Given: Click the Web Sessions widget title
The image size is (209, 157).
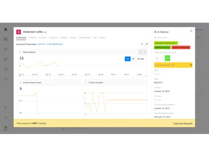Looking at the screenshot, I should tap(29, 52).
